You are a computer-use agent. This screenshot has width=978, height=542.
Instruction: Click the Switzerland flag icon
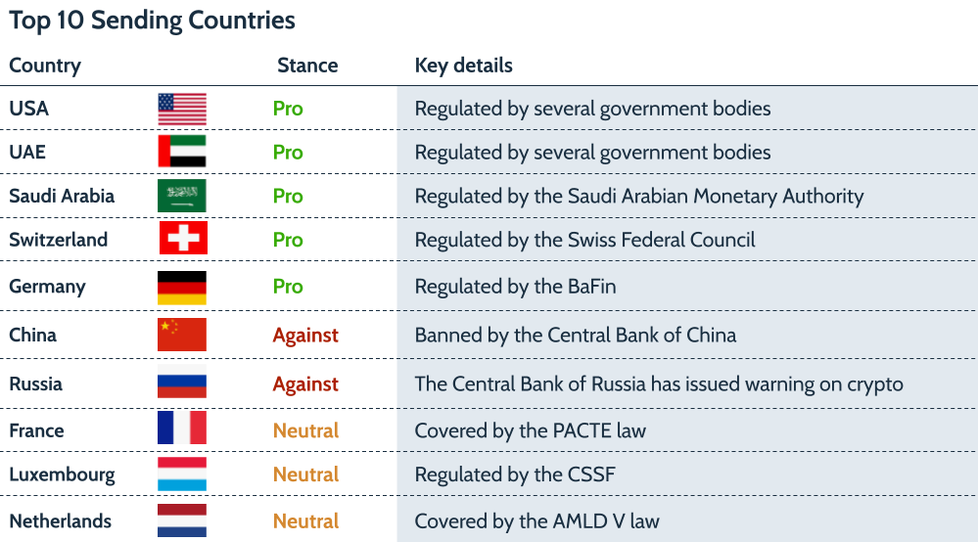pyautogui.click(x=183, y=239)
